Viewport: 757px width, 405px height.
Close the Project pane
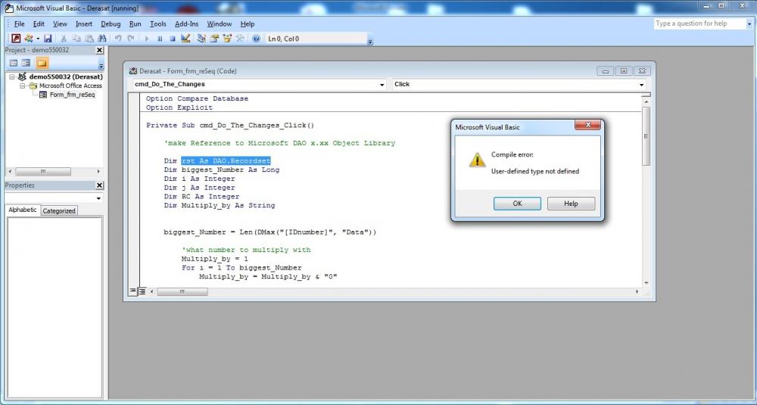click(x=99, y=50)
